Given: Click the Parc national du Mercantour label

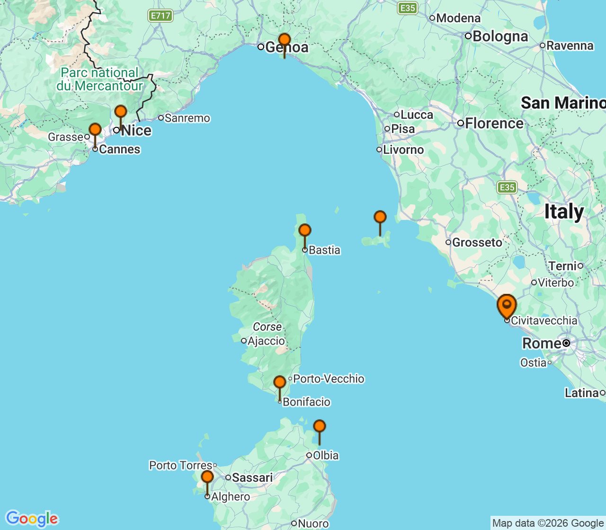Looking at the screenshot, I should tap(100, 79).
